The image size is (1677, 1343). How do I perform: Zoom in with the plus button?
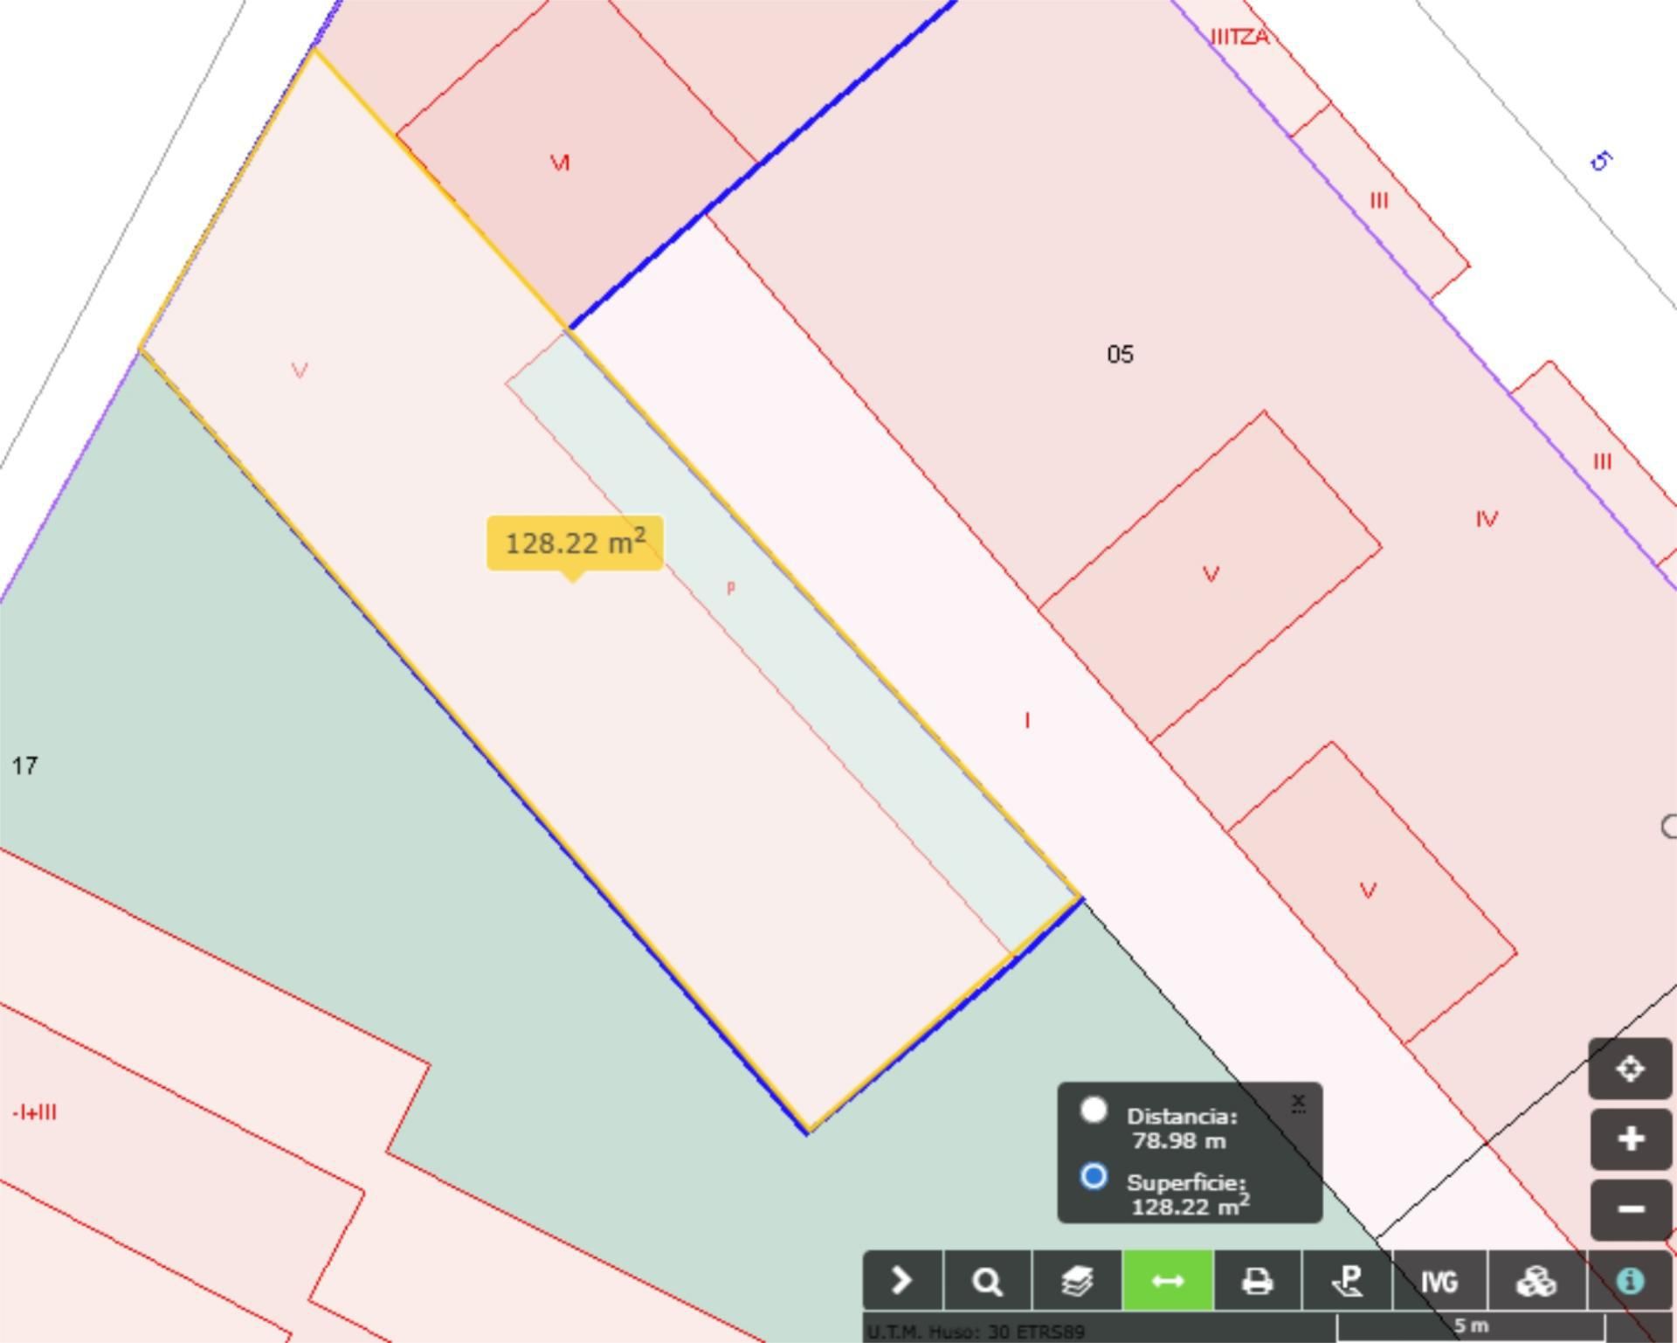pos(1630,1139)
